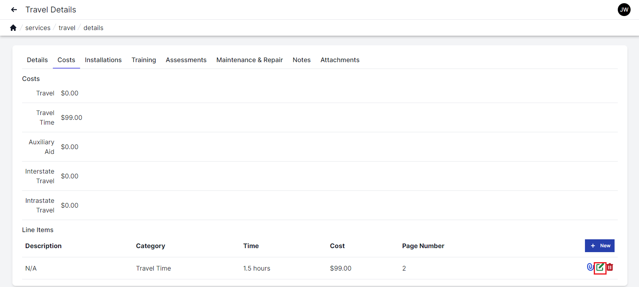Go to the Notes tab

(x=301, y=60)
